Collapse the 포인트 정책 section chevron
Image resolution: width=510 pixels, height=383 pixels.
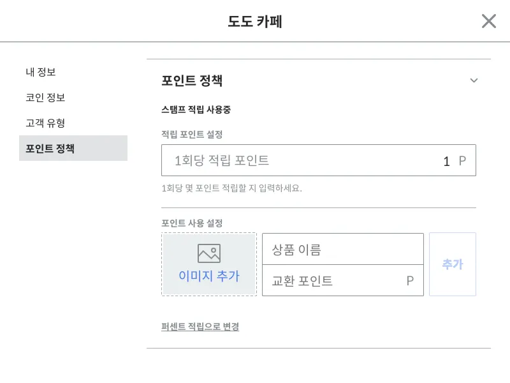(x=474, y=80)
